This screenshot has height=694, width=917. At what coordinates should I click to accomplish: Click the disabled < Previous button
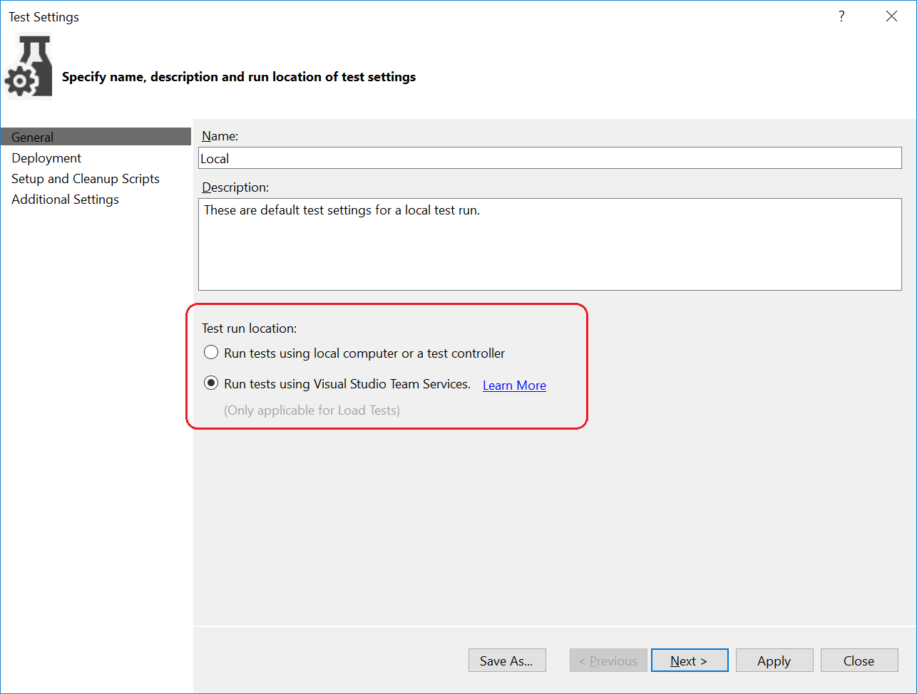tap(608, 661)
